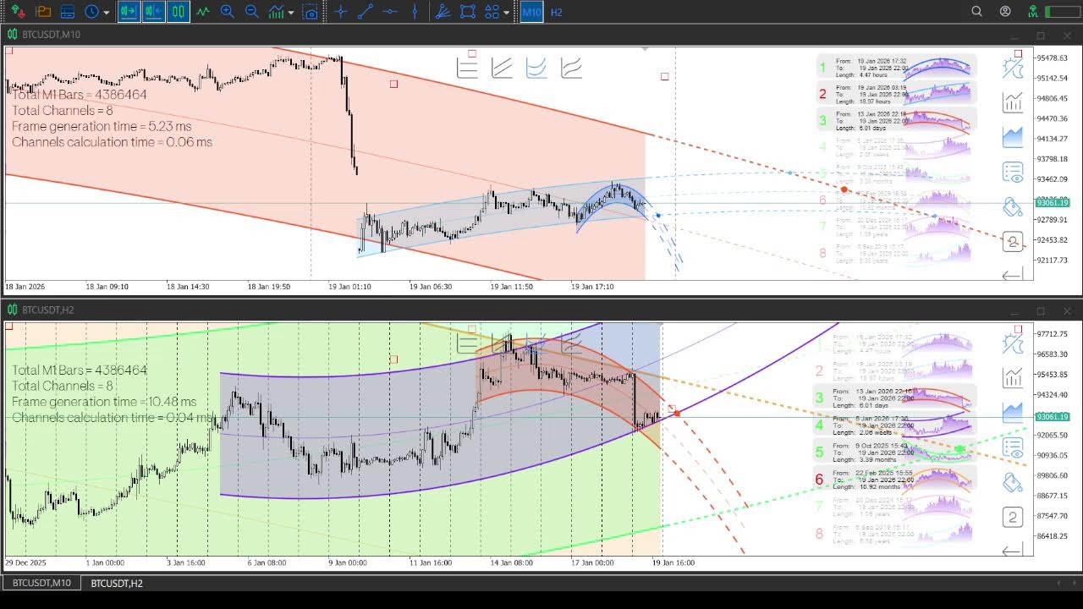The width and height of the screenshot is (1083, 609).
Task: Toggle candlestick chart mode
Action: [179, 12]
